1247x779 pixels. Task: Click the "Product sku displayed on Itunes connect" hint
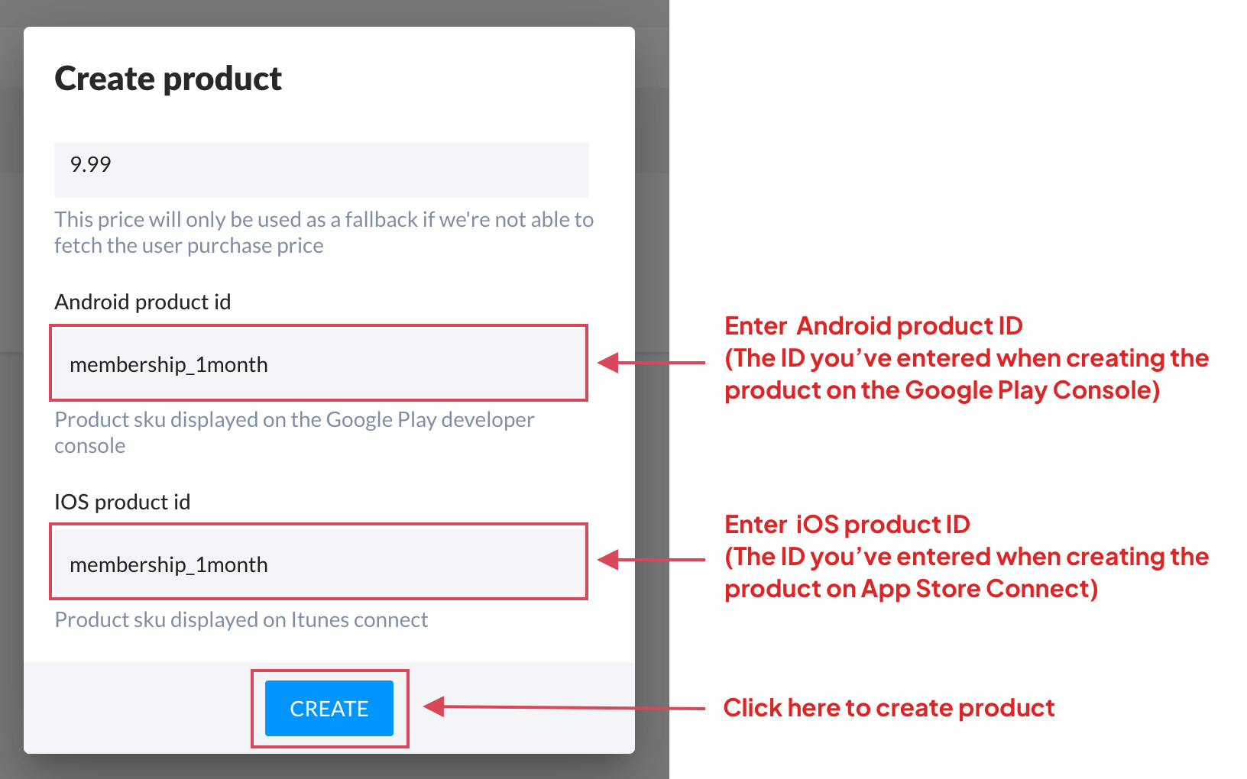click(241, 620)
